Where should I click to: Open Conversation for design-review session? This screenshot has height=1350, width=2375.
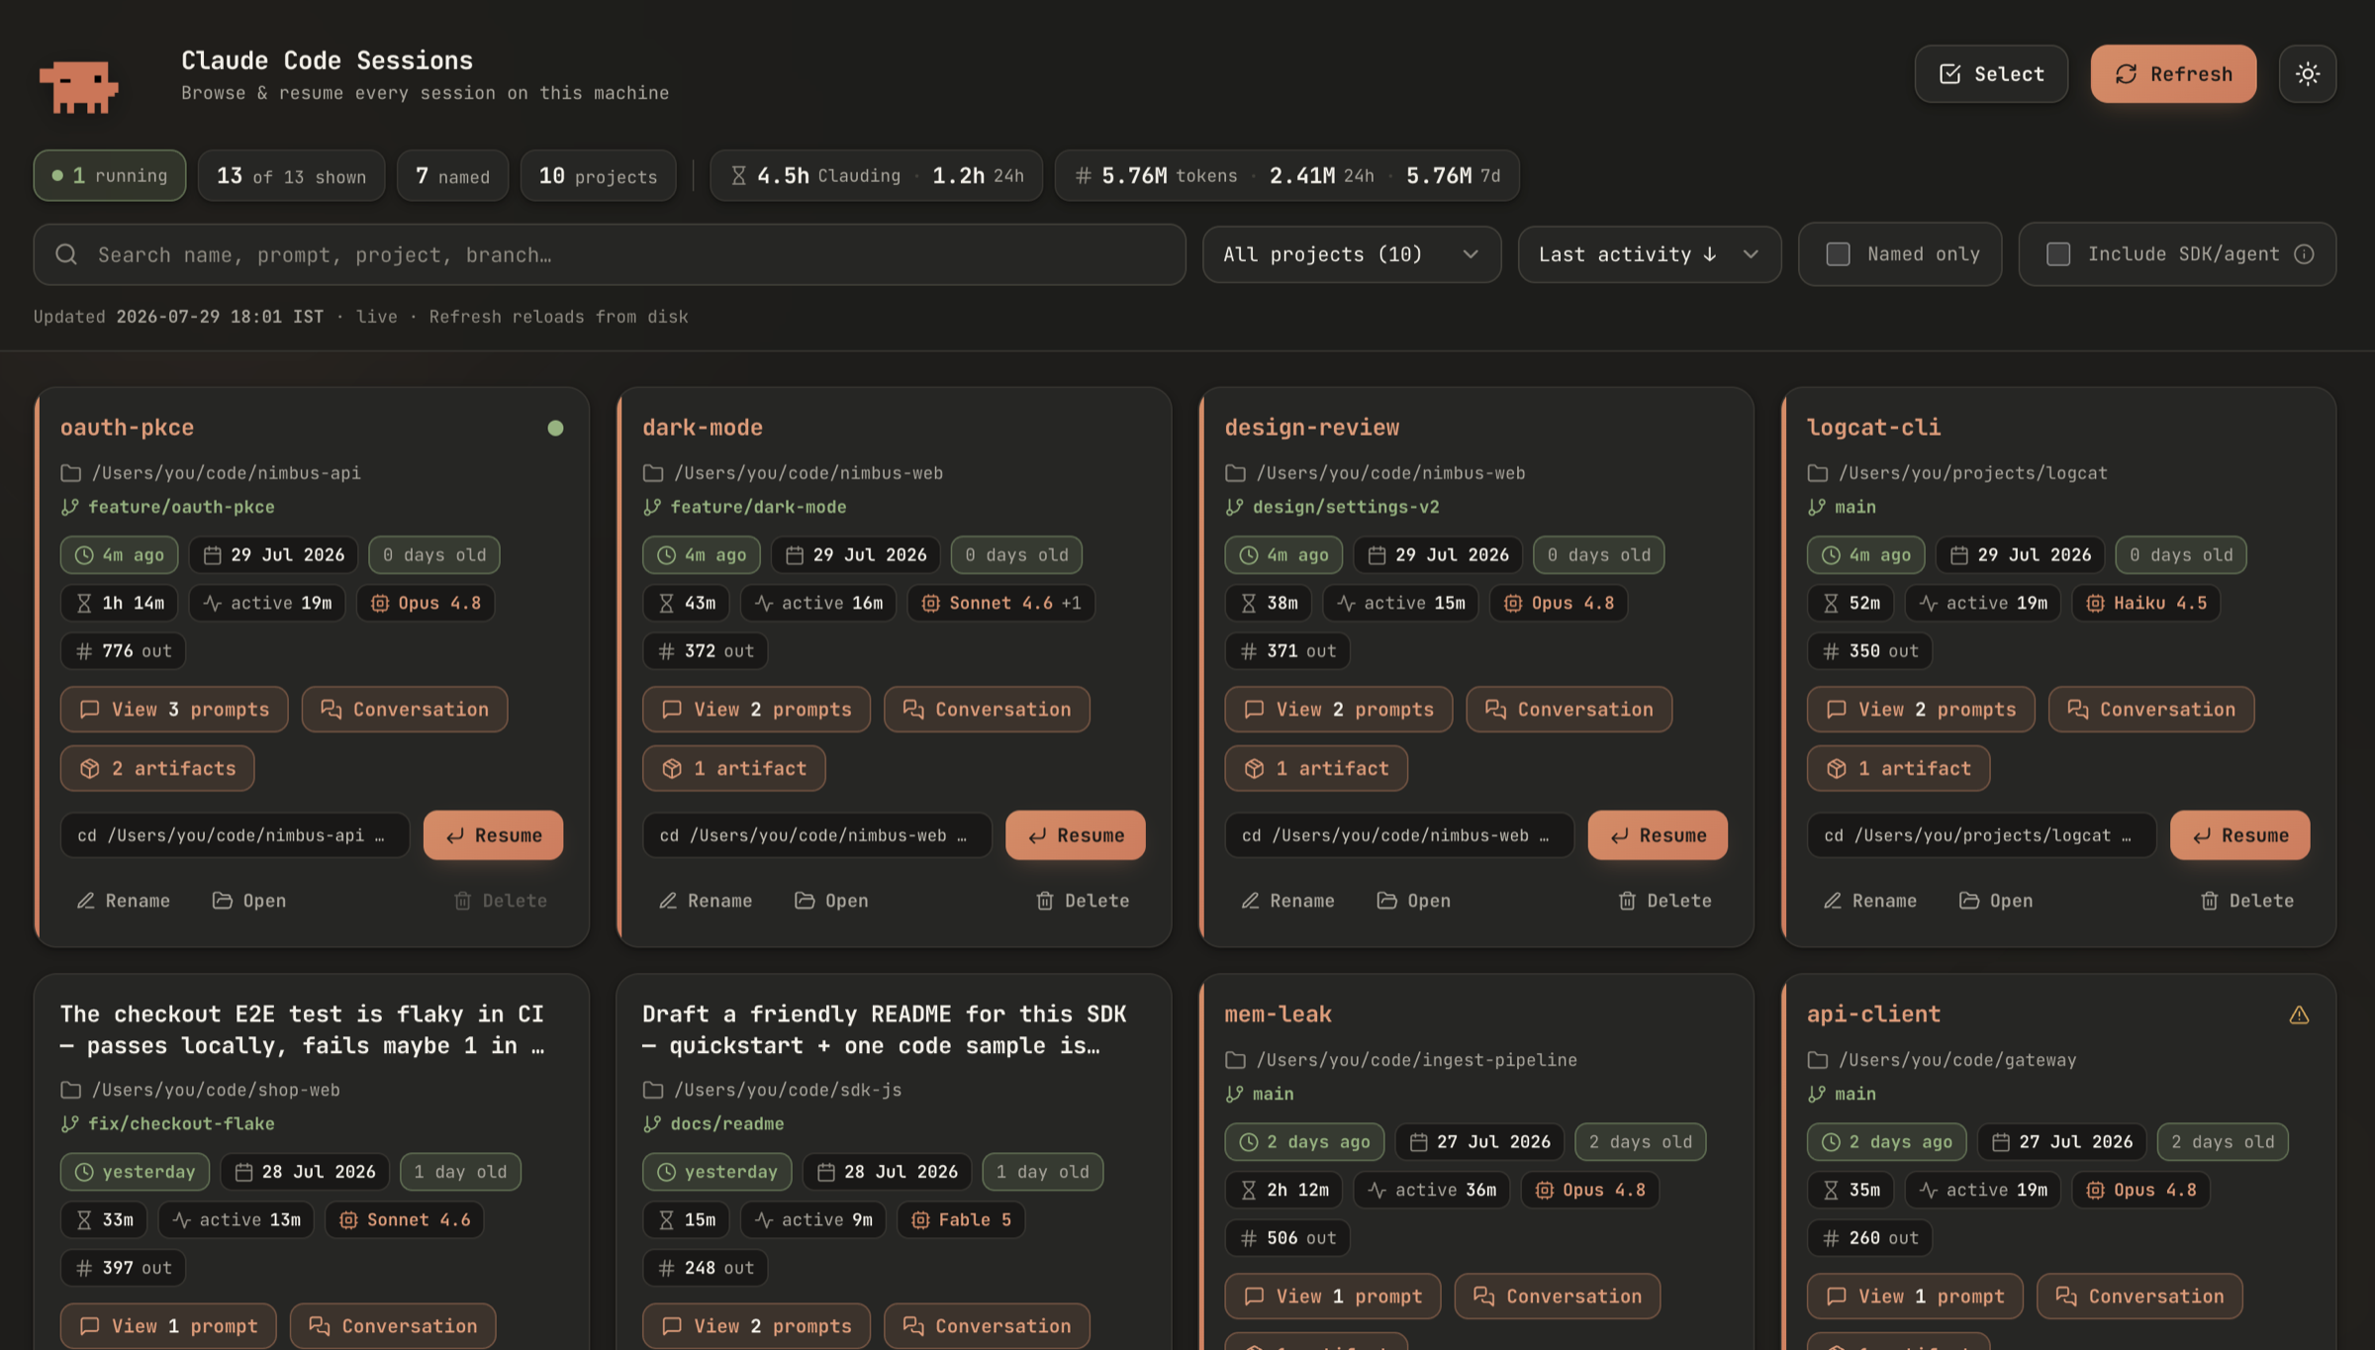pos(1568,710)
